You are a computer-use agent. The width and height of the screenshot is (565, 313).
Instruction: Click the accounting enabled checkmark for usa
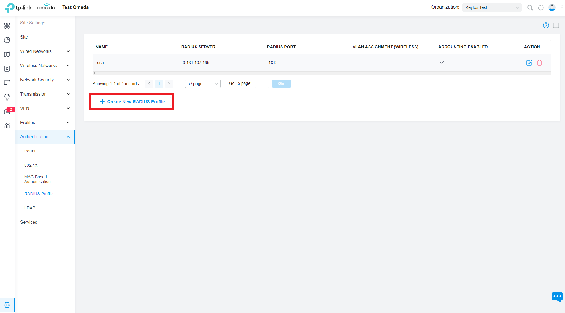pyautogui.click(x=442, y=63)
